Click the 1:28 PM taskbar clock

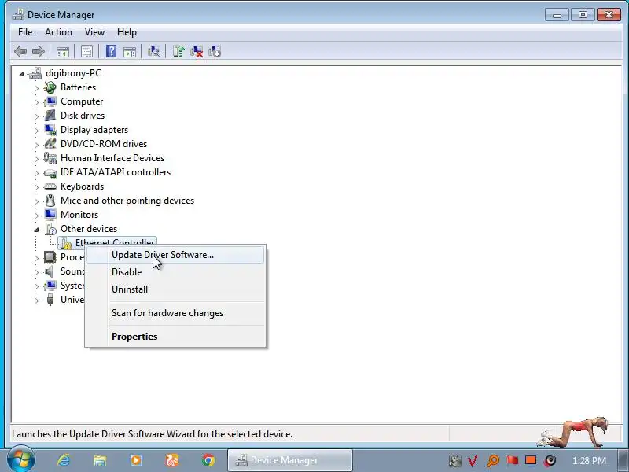(589, 461)
